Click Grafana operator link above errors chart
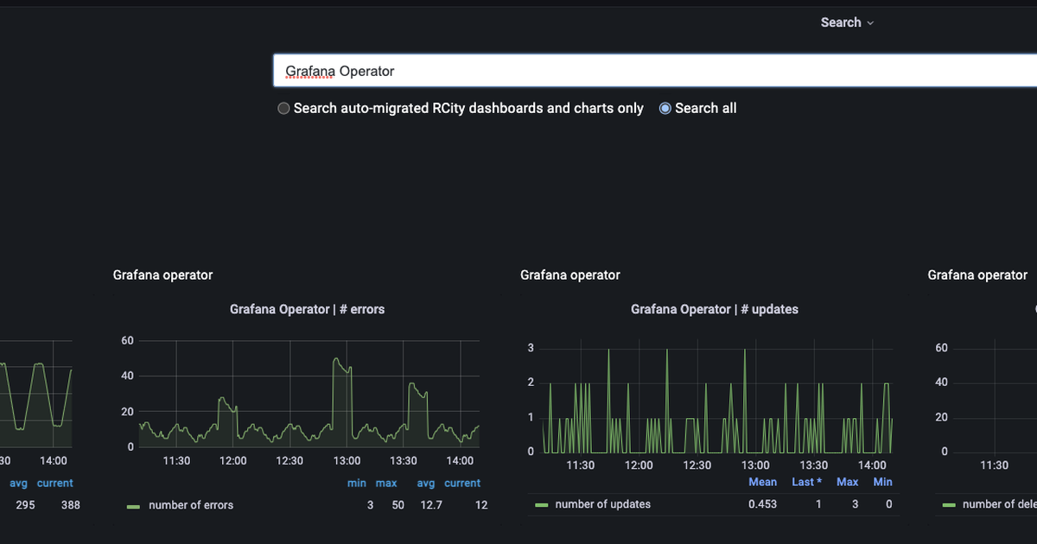Viewport: 1037px width, 544px height. coord(162,275)
